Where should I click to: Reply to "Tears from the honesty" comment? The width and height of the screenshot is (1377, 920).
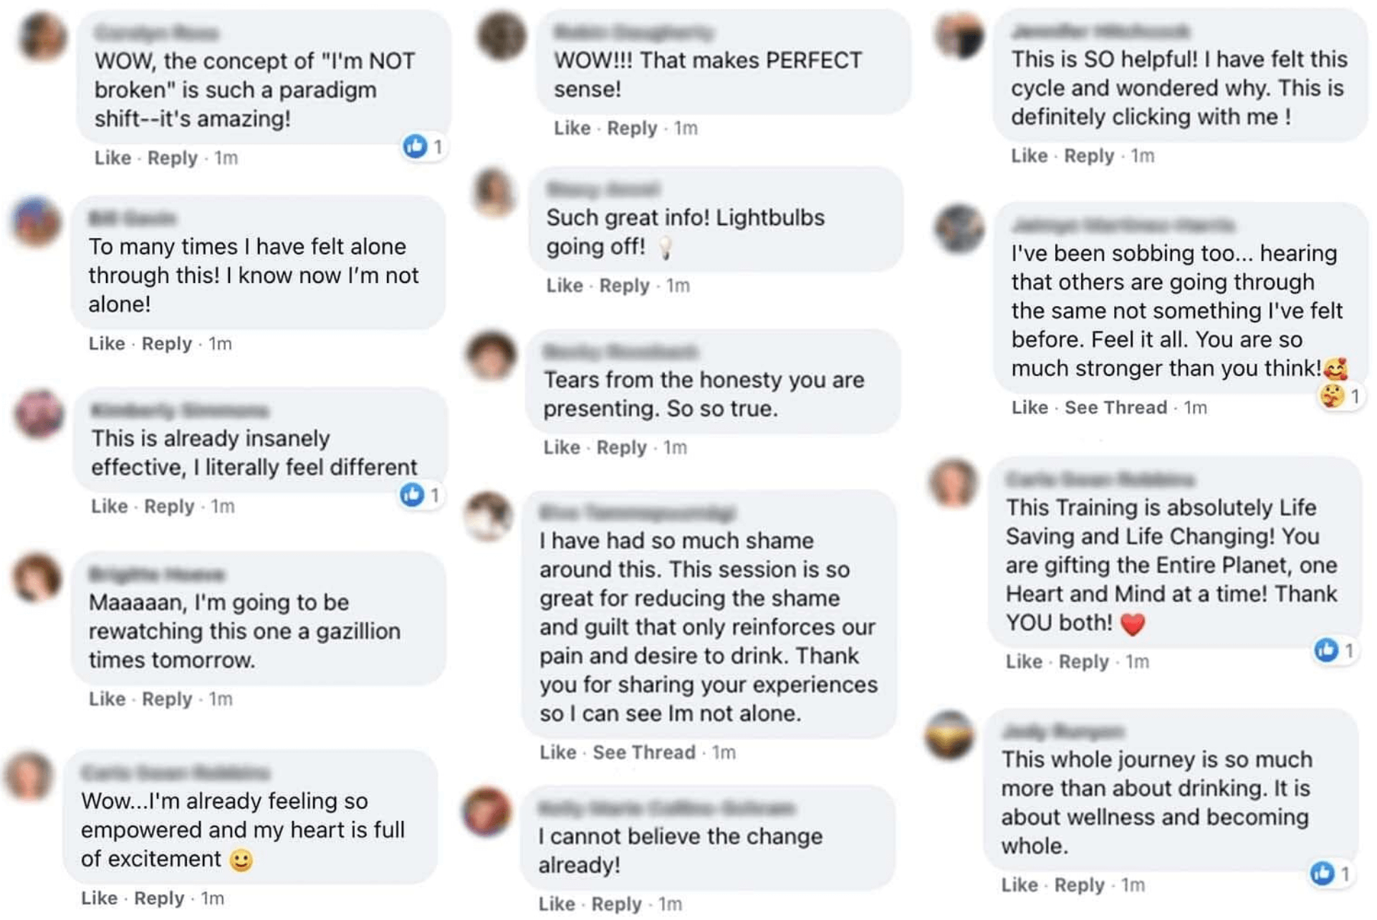point(621,448)
